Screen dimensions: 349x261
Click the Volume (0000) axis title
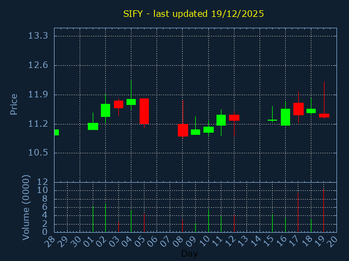[x=26, y=208]
